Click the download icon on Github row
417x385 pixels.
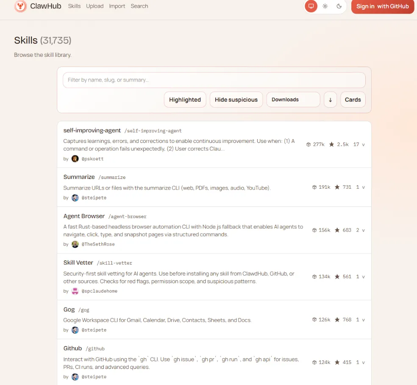tap(314, 363)
